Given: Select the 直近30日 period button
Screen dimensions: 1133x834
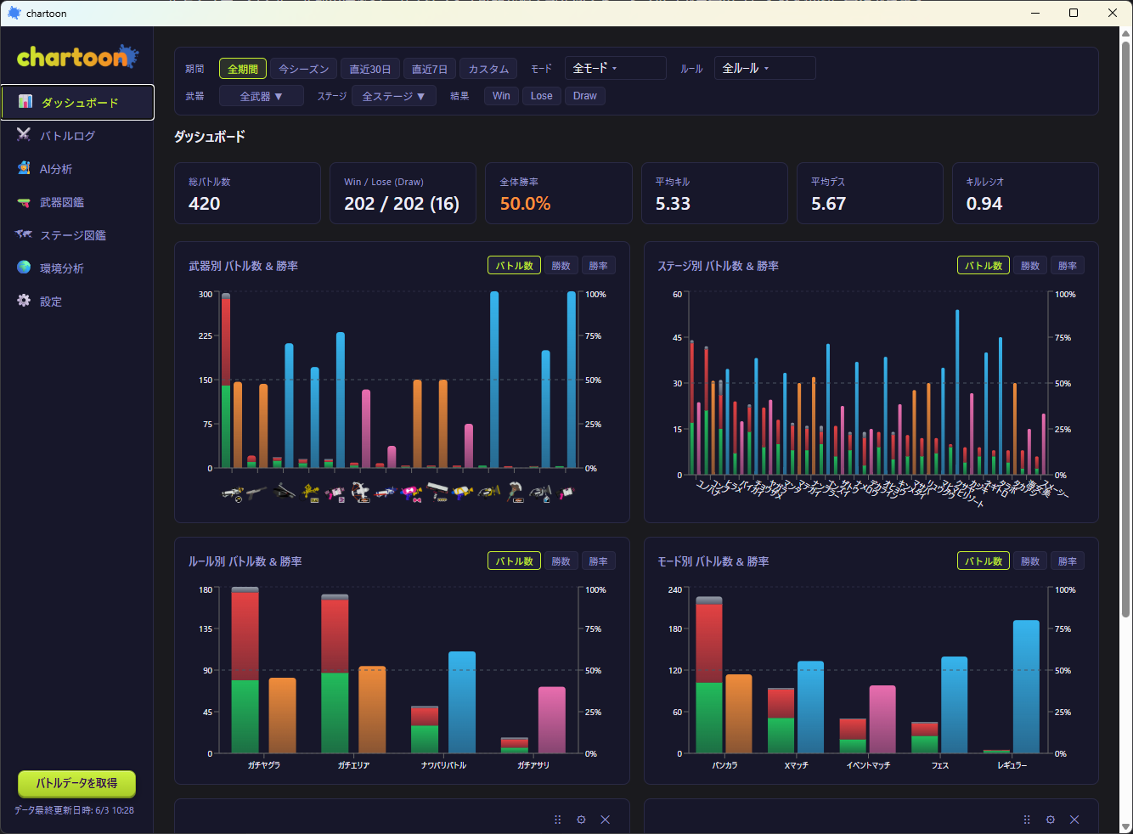Looking at the screenshot, I should [x=370, y=69].
